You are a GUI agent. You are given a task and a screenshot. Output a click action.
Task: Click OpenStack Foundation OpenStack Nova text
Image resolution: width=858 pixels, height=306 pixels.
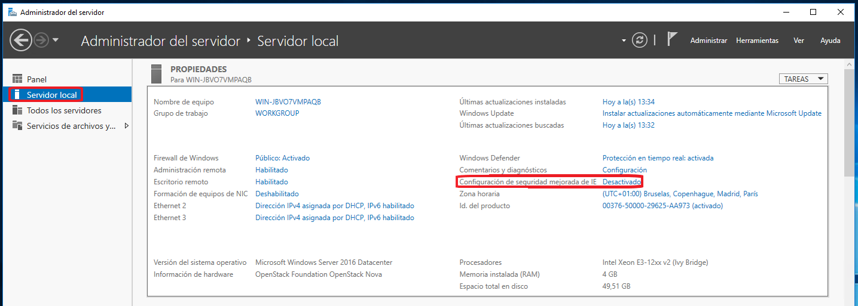coord(319,274)
